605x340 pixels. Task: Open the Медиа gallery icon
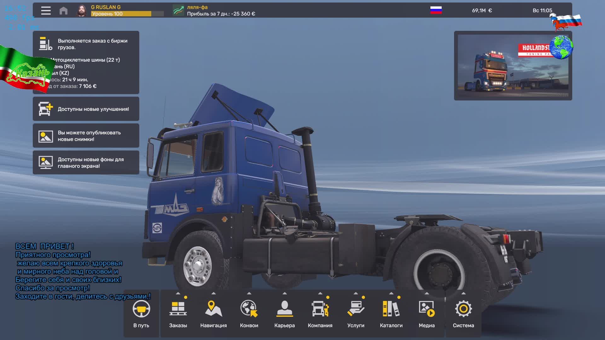tap(427, 309)
